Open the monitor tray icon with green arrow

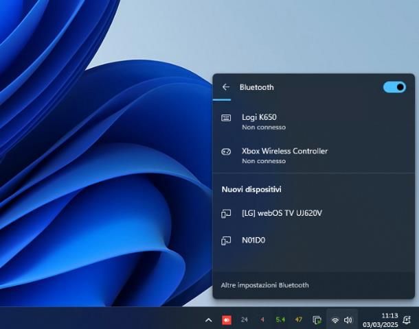click(317, 320)
